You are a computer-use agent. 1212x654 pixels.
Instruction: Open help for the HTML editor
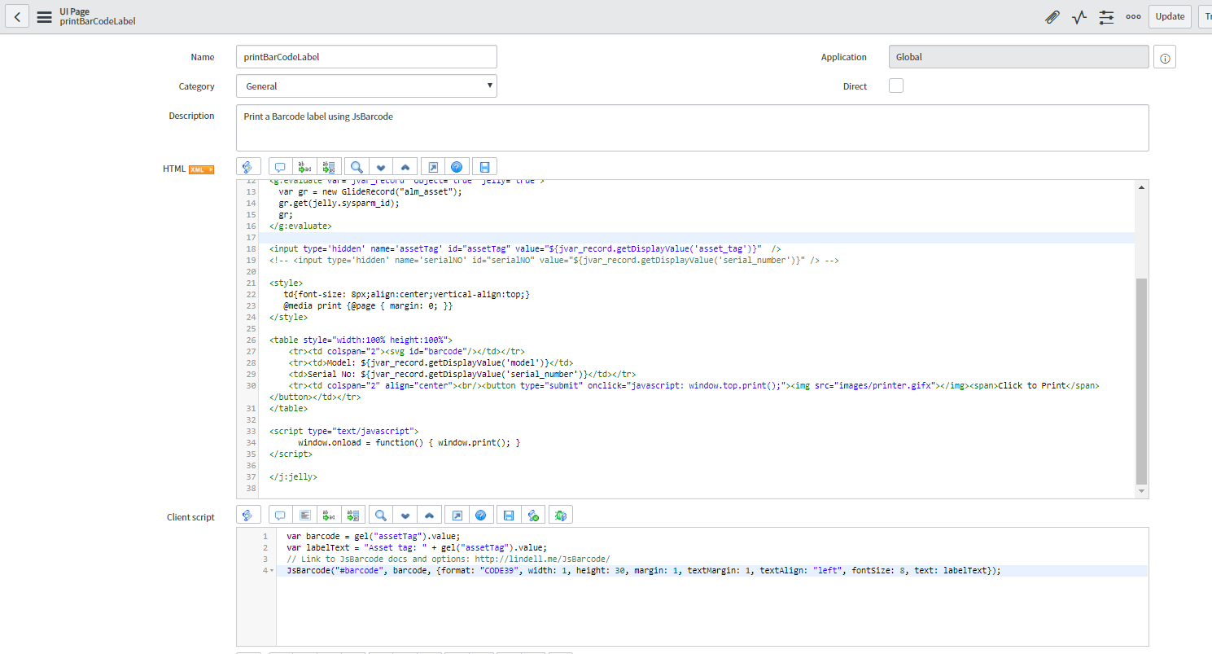(457, 166)
